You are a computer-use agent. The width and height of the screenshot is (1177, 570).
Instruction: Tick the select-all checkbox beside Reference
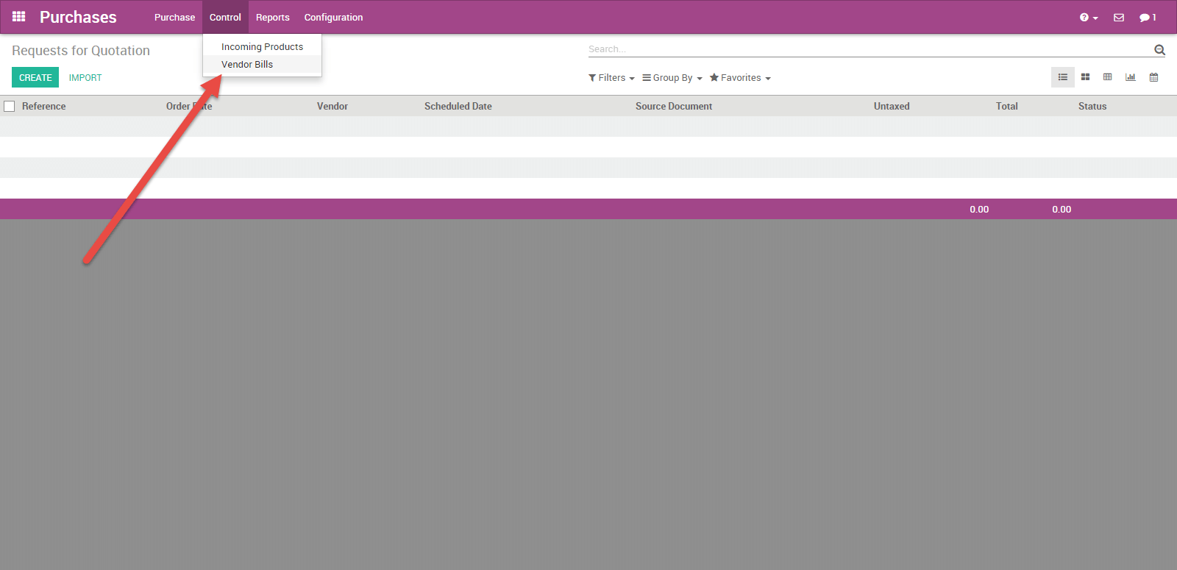[x=10, y=107]
